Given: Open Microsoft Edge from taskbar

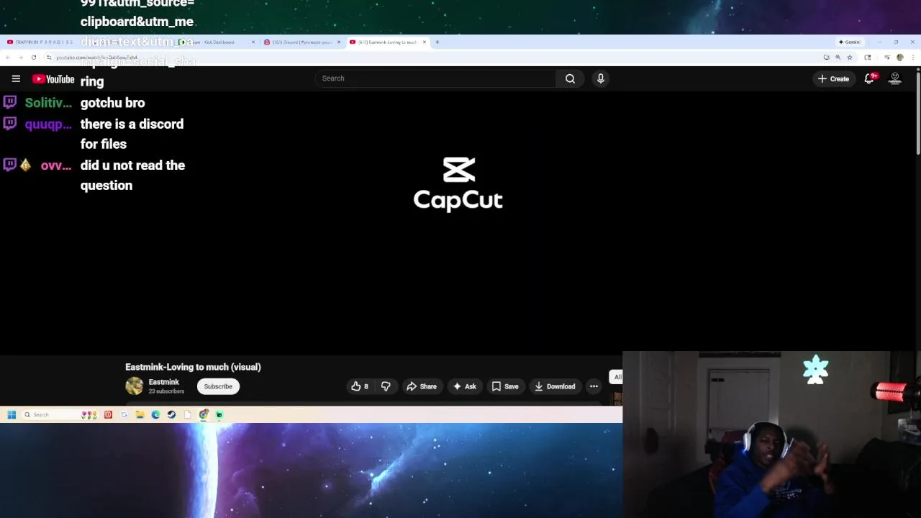Looking at the screenshot, I should [x=155, y=414].
